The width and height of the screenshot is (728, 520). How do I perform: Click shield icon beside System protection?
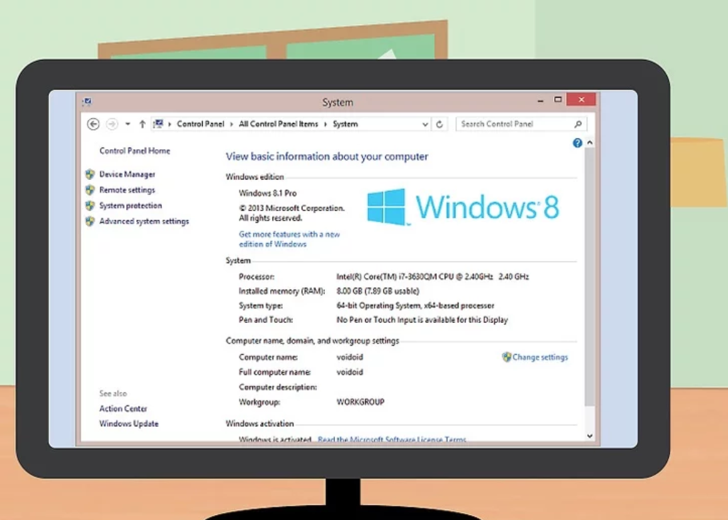coord(90,206)
